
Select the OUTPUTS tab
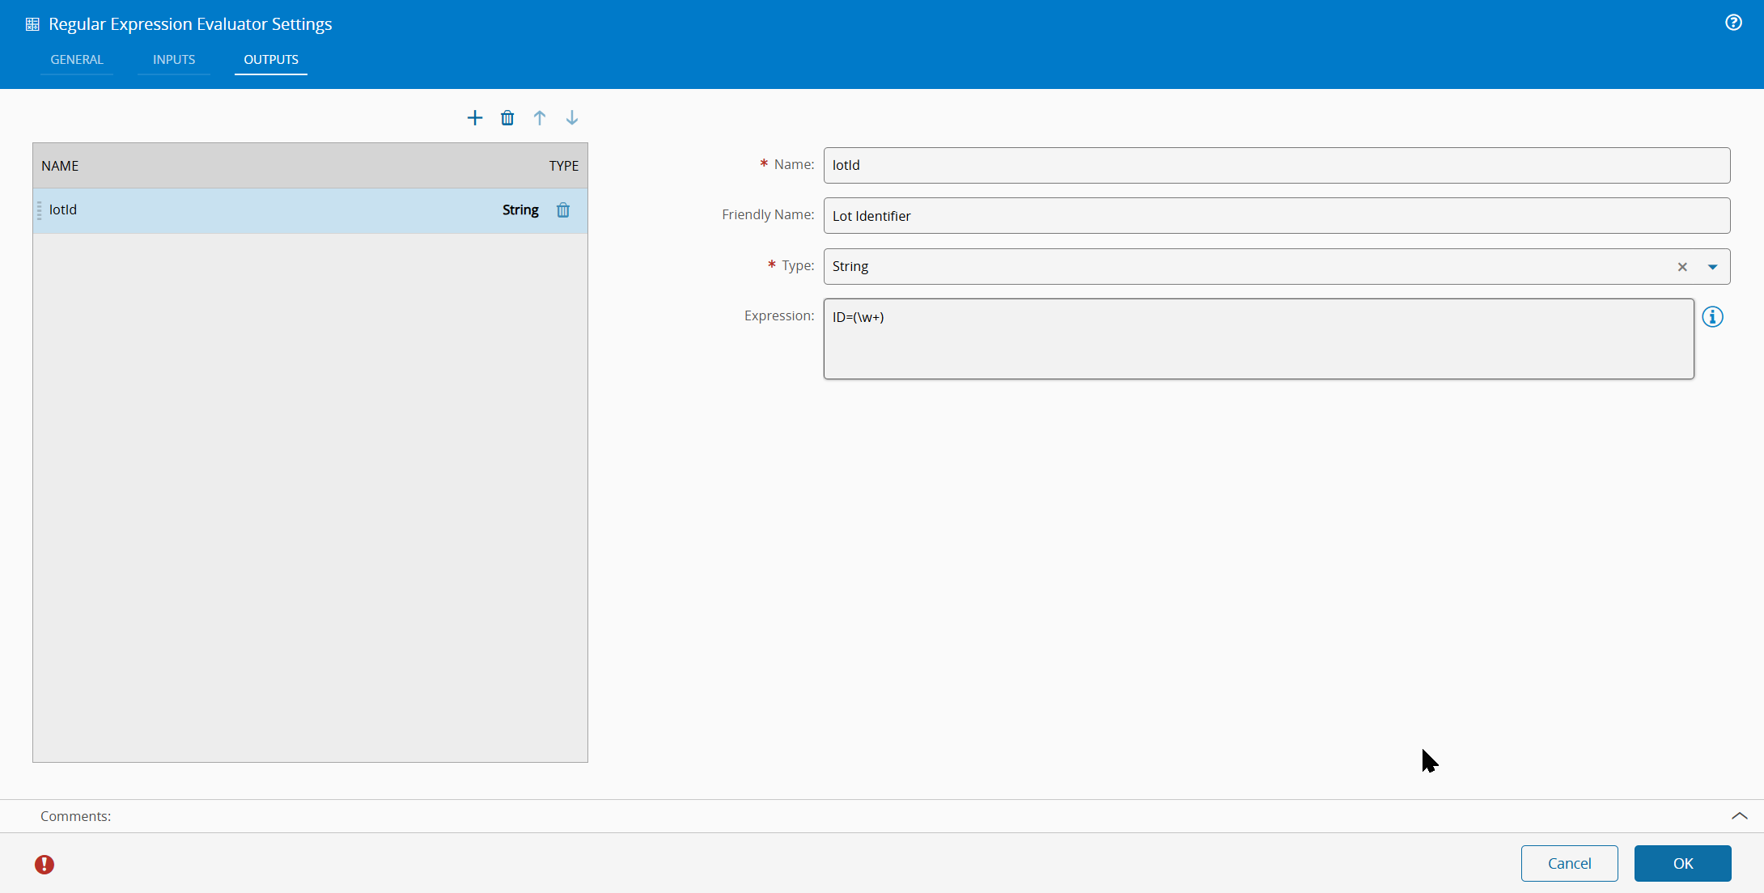click(x=271, y=60)
